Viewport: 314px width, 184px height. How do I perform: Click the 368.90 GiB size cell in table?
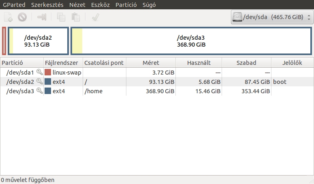[x=151, y=91]
